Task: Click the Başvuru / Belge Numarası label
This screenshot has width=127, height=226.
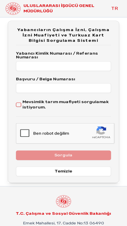Action: click(45, 79)
